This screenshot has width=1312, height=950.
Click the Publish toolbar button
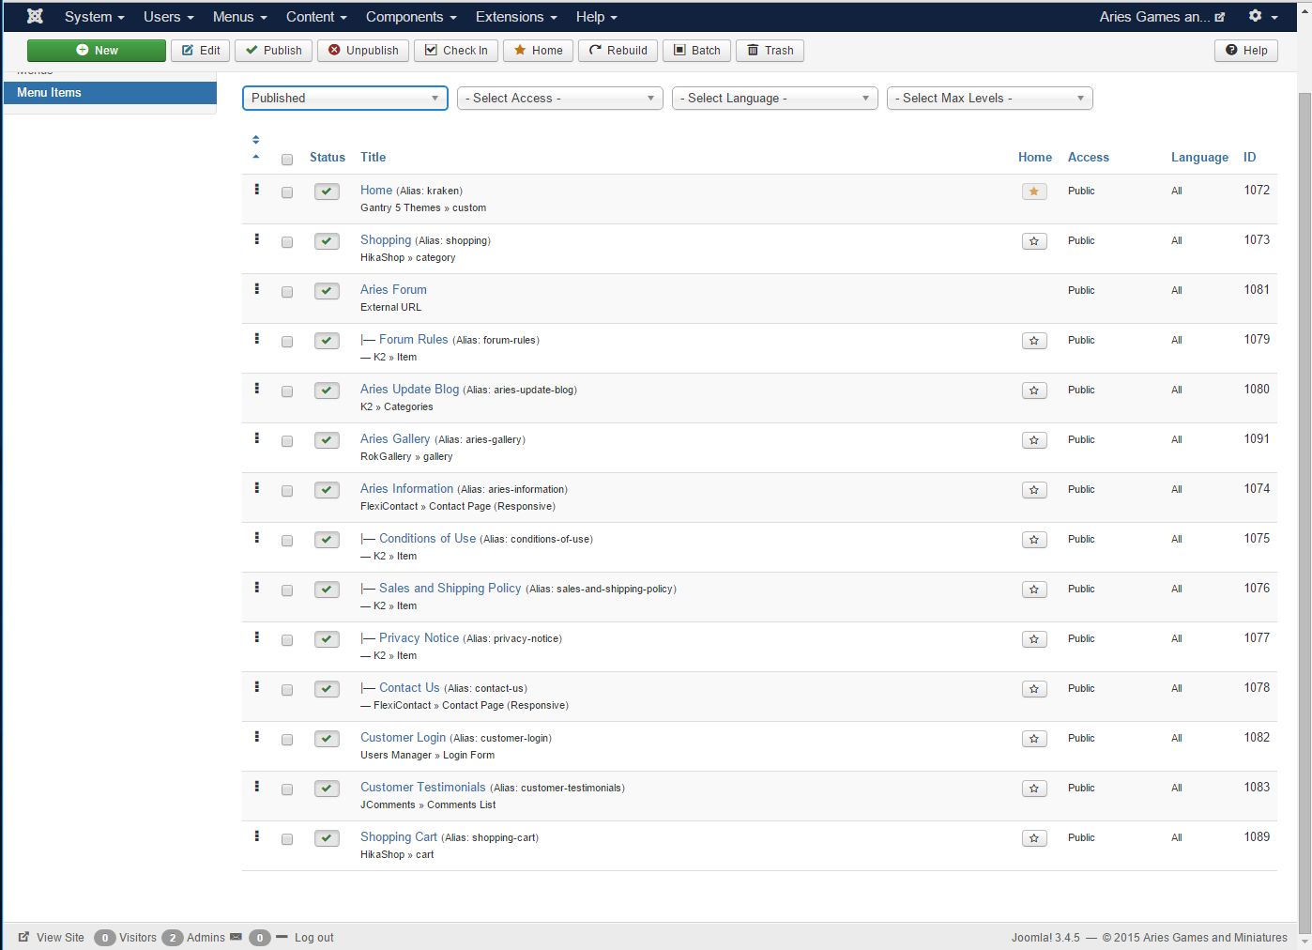tap(273, 51)
